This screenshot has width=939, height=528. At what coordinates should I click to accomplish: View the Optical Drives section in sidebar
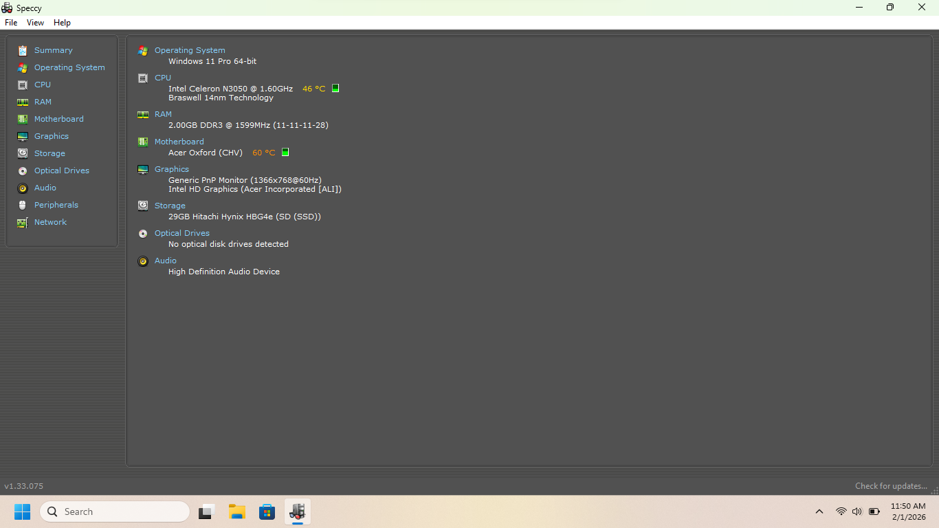coord(62,170)
